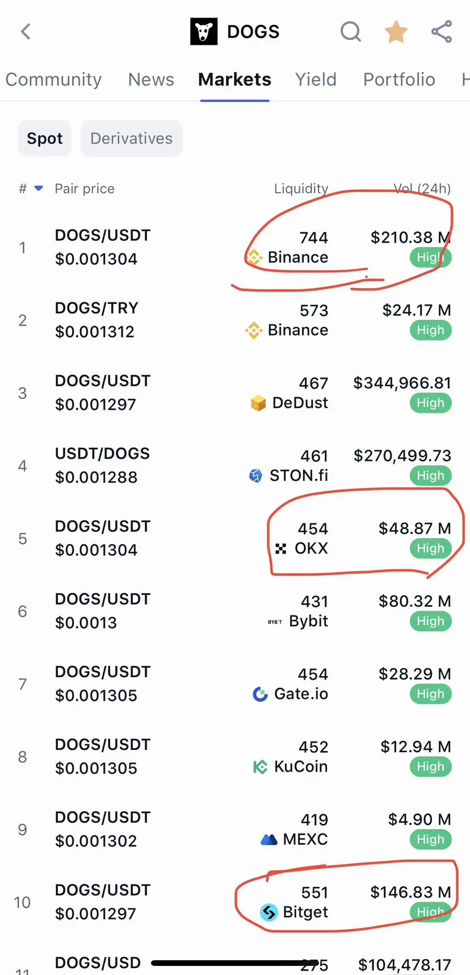Open the search magnifier icon
Image resolution: width=470 pixels, height=975 pixels.
coord(351,32)
